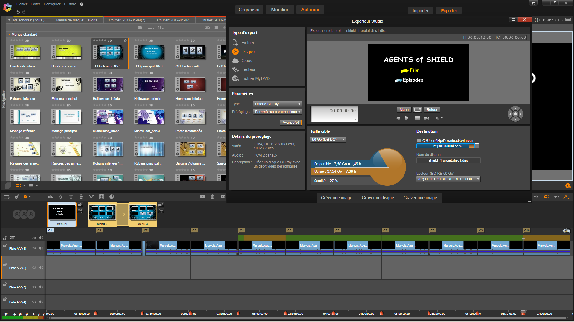Screen dimensions: 574x322
Task: Click the add chapter icon next to Menu 1
Action: click(x=80, y=205)
